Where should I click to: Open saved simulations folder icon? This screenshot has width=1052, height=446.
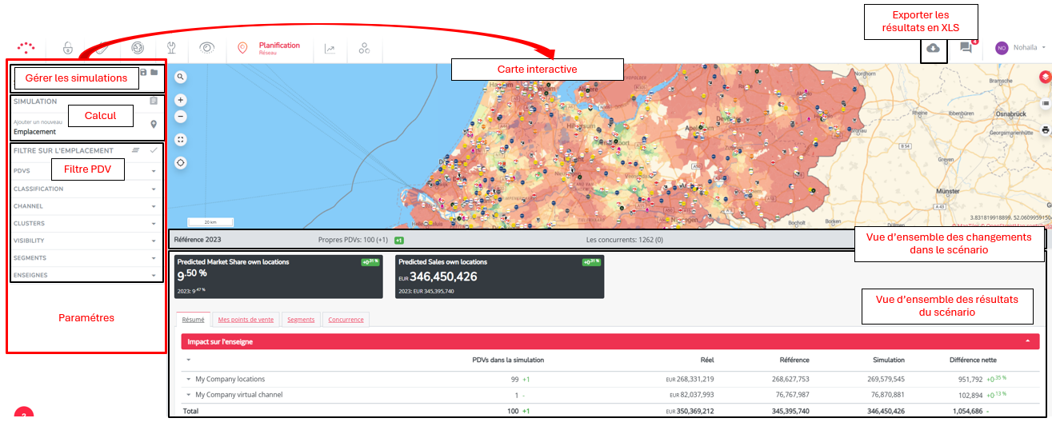tap(154, 73)
